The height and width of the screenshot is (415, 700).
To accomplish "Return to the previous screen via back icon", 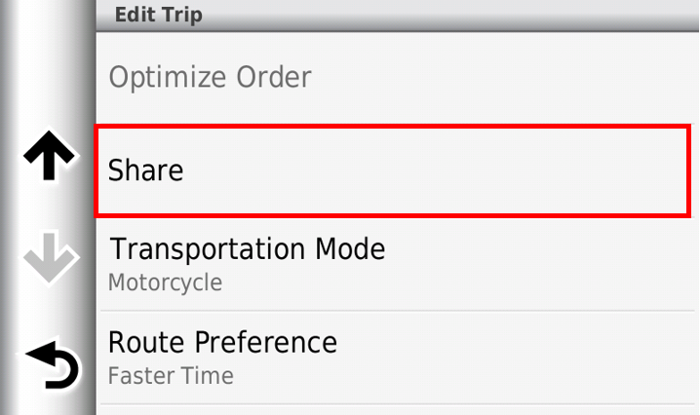I will 53,363.
